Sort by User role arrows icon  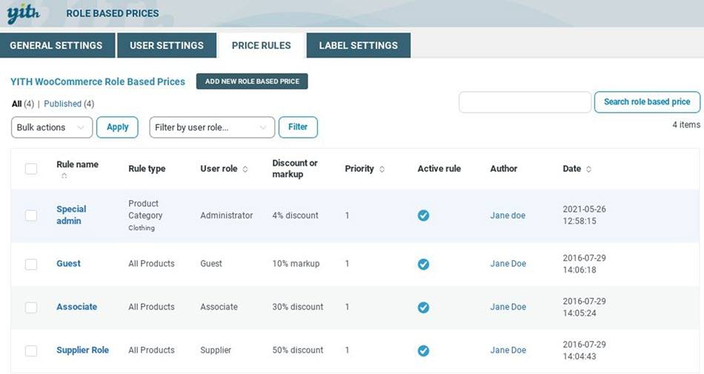click(x=245, y=169)
